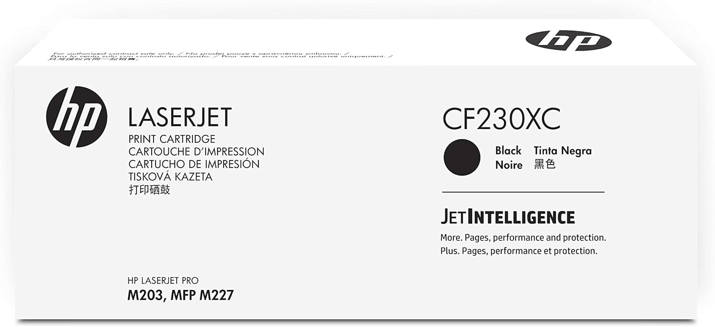
Task: Select the LASERJET heading text
Action: [x=180, y=117]
